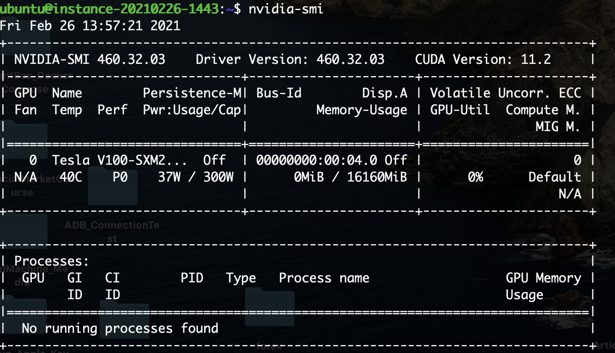Click the Driver Version 460.32.03 value
This screenshot has height=353, width=615.
pos(350,59)
